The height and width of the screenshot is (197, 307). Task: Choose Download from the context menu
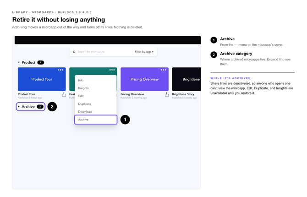click(96, 112)
